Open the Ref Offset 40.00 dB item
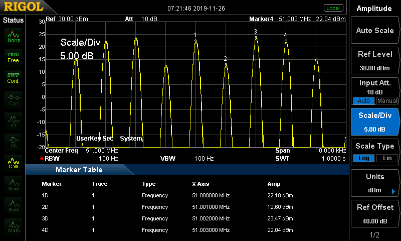This screenshot has height=241, width=401. click(374, 214)
